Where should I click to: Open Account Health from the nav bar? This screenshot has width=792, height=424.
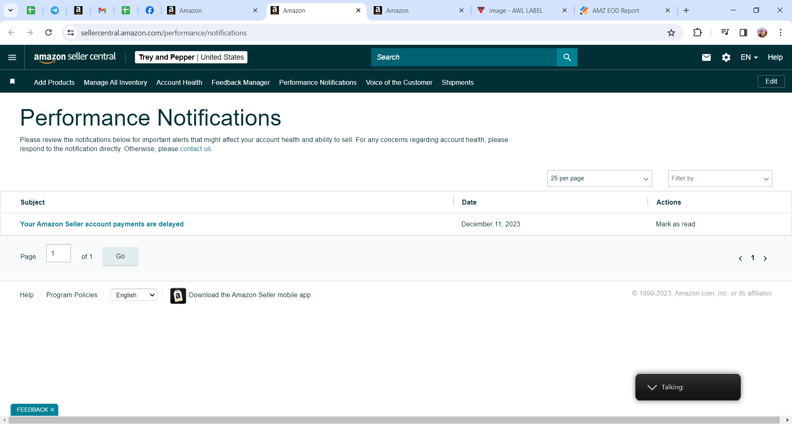(179, 82)
